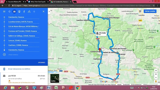The width and height of the screenshot is (160, 90).
Task: Select the public transit travel mode
Action: pyautogui.click(x=19, y=11)
